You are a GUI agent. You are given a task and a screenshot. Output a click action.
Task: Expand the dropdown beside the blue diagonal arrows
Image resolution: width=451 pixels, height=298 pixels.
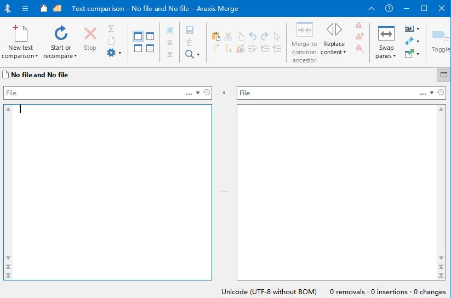click(x=418, y=42)
